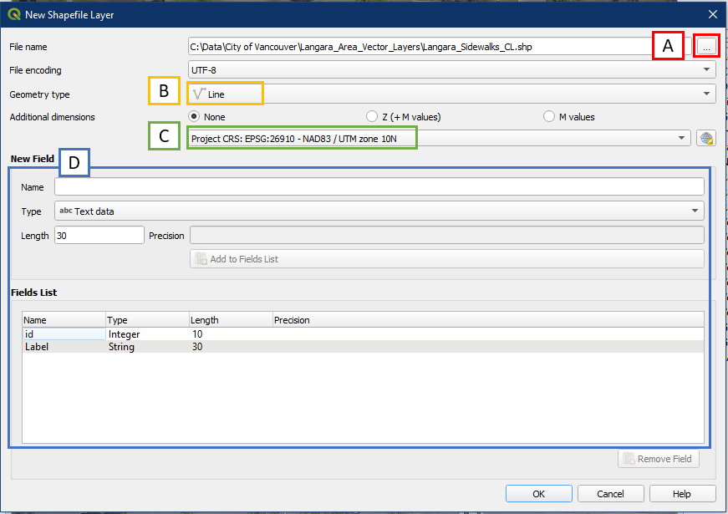This screenshot has width=728, height=514.
Task: Close the New Shapefile Layer dialog
Action: 712,14
